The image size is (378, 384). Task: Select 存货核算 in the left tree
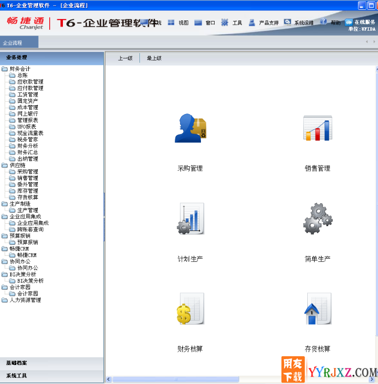(28, 197)
